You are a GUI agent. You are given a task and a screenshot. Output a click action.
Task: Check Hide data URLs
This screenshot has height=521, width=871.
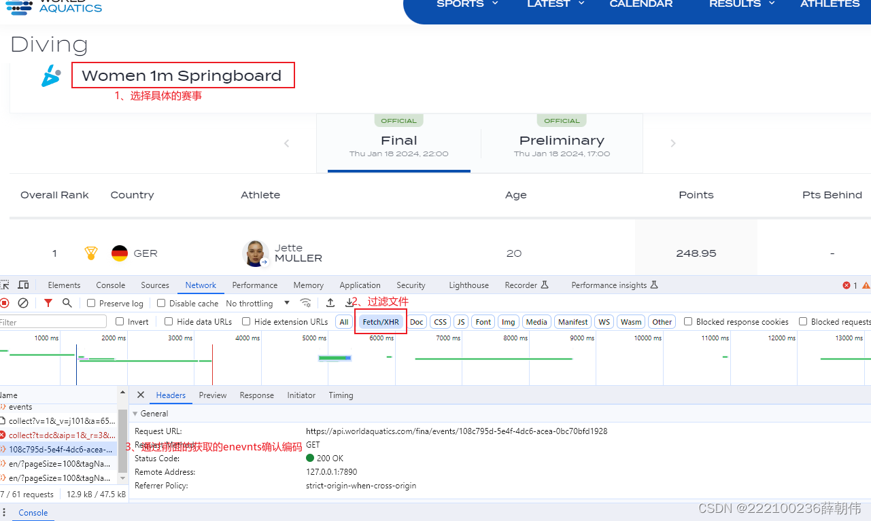[169, 321]
